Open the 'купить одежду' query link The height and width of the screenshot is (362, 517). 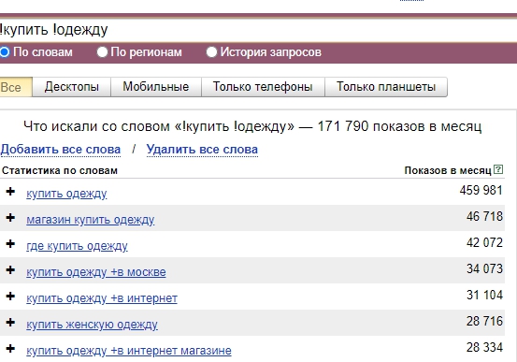[x=66, y=194]
